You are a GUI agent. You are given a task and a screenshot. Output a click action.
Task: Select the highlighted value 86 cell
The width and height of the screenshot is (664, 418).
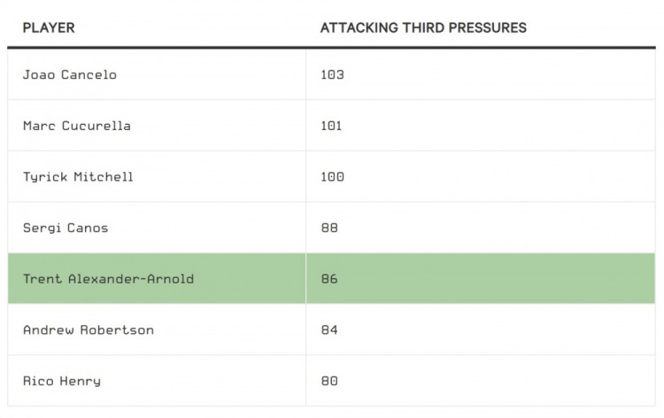[481, 279]
